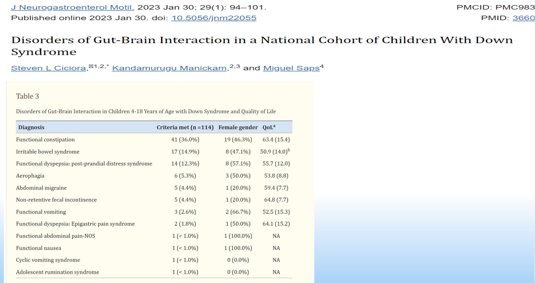
Task: Click the Abdominal migraine diagnosis cell
Action: click(41, 188)
